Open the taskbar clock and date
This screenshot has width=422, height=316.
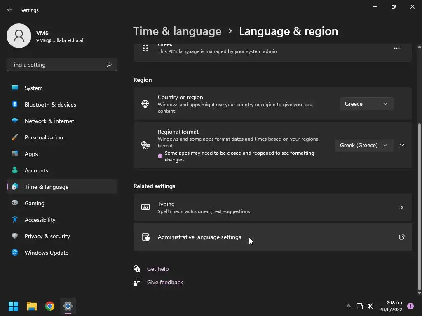[x=391, y=306]
